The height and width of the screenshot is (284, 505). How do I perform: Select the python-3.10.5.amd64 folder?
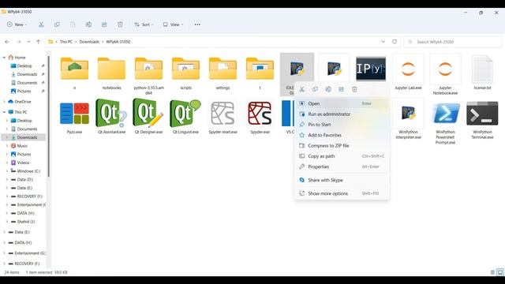pyautogui.click(x=148, y=69)
